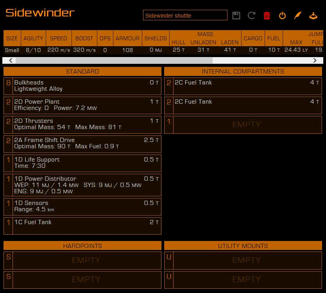Click the armour value '108'
This screenshot has width=326, height=293.
tap(127, 50)
